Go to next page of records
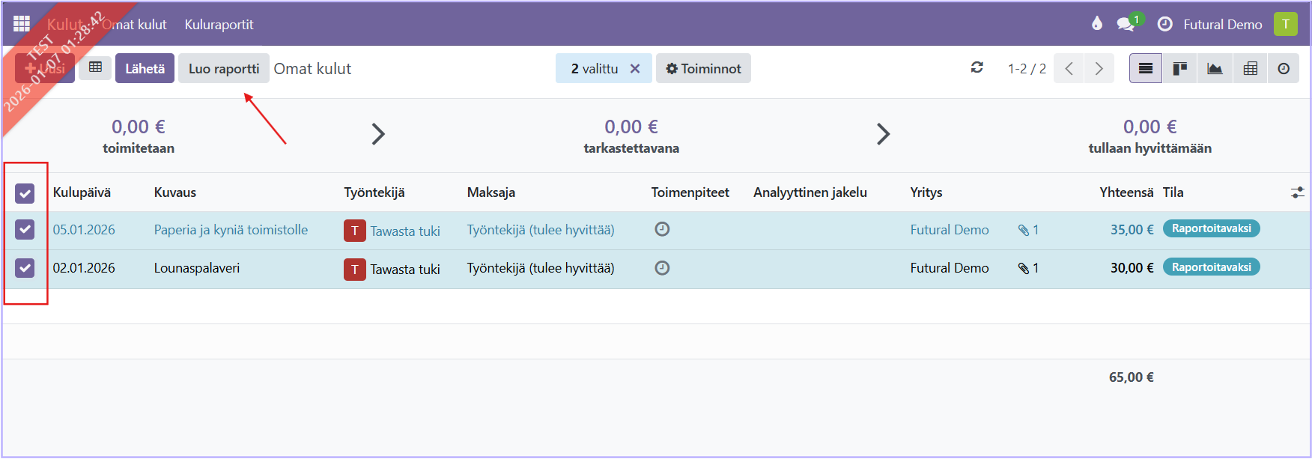Screen dimensions: 1312x459 point(1099,69)
